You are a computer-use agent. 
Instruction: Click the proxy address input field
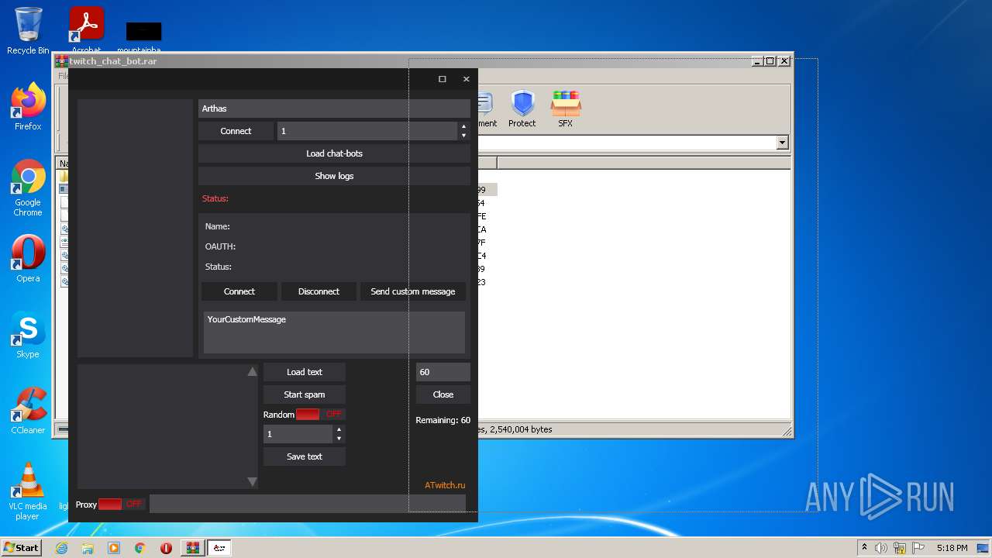point(308,504)
